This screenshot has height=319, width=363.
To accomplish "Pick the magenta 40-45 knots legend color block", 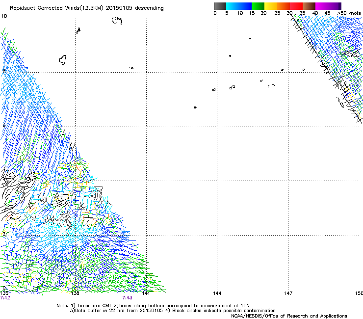I will pos(322,6).
